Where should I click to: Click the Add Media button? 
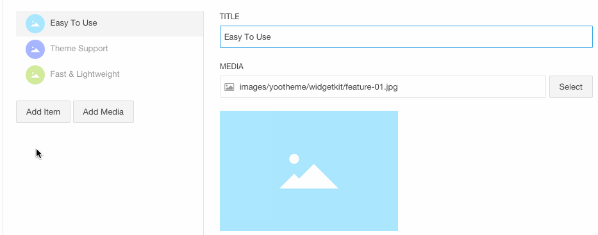point(103,111)
